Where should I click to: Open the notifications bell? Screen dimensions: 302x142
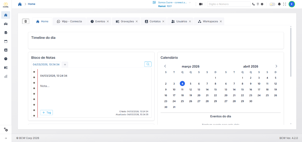(x=279, y=4)
